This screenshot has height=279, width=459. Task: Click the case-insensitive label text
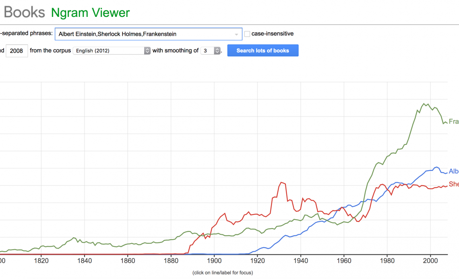point(272,34)
